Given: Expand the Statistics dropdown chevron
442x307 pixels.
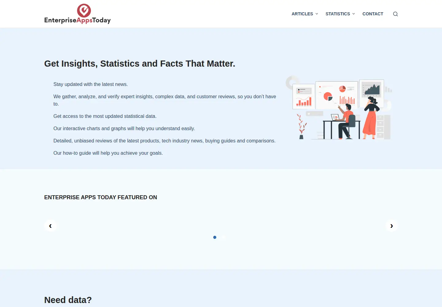Looking at the screenshot, I should tap(354, 14).
